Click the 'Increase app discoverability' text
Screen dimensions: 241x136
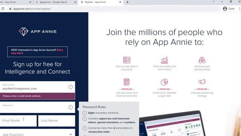pos(202,68)
